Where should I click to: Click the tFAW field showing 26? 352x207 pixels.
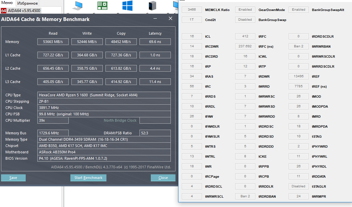coord(192,116)
